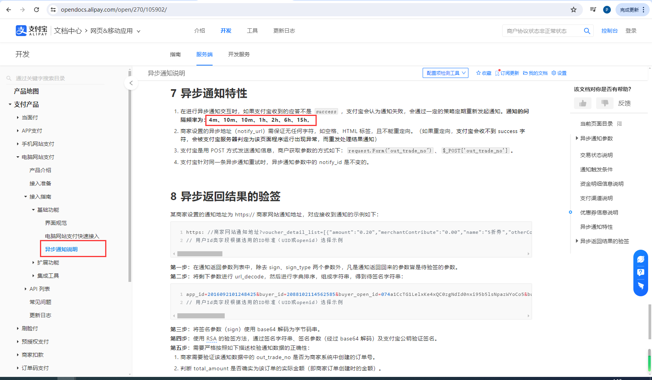
Task: Click 收藏 star to favorite document
Action: pos(484,73)
